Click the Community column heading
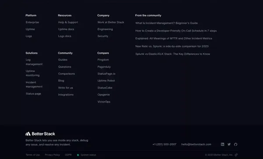 point(65,53)
